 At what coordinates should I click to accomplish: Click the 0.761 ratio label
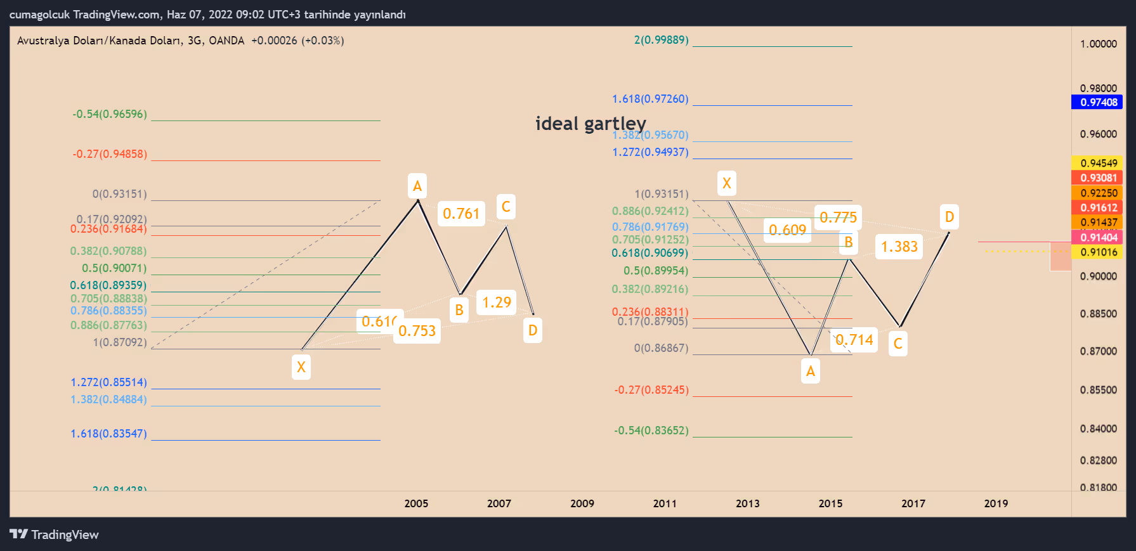461,214
